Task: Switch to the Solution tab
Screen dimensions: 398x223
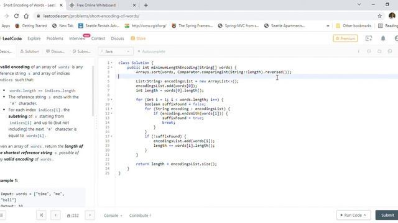Action: tap(29, 51)
